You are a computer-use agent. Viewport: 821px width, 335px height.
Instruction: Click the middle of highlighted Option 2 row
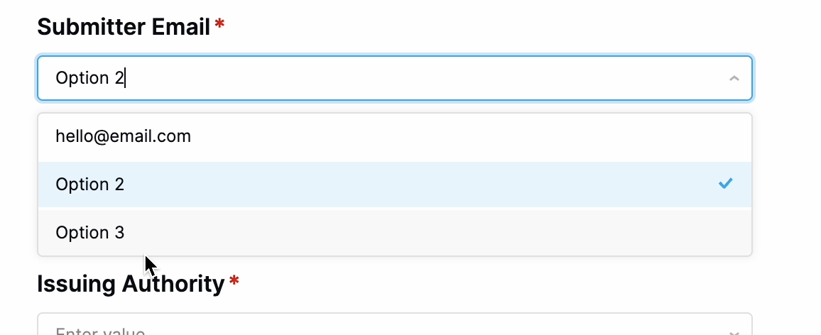[395, 185]
